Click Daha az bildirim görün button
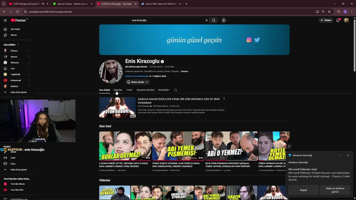356x200 pixels. (x=335, y=190)
